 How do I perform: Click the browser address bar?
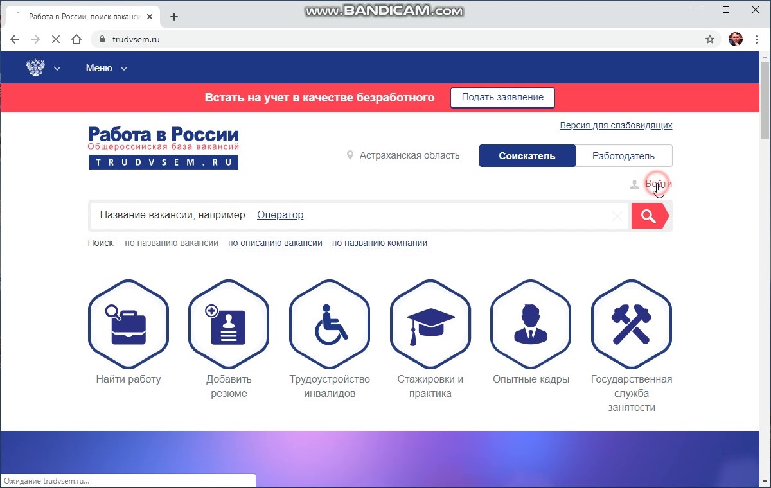coord(405,39)
